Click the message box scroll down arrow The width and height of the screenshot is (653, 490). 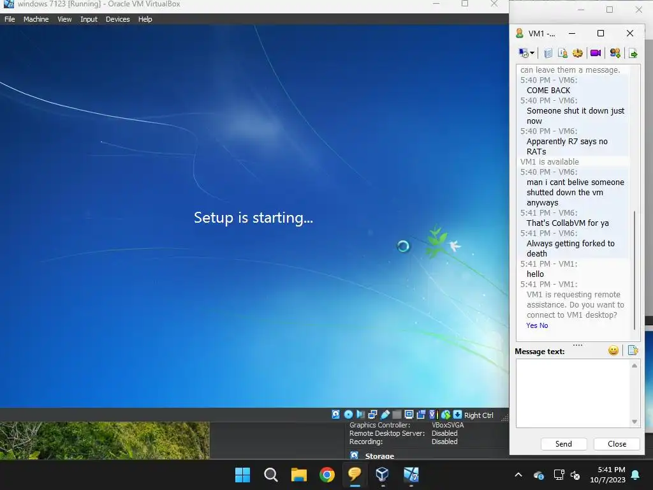point(635,422)
